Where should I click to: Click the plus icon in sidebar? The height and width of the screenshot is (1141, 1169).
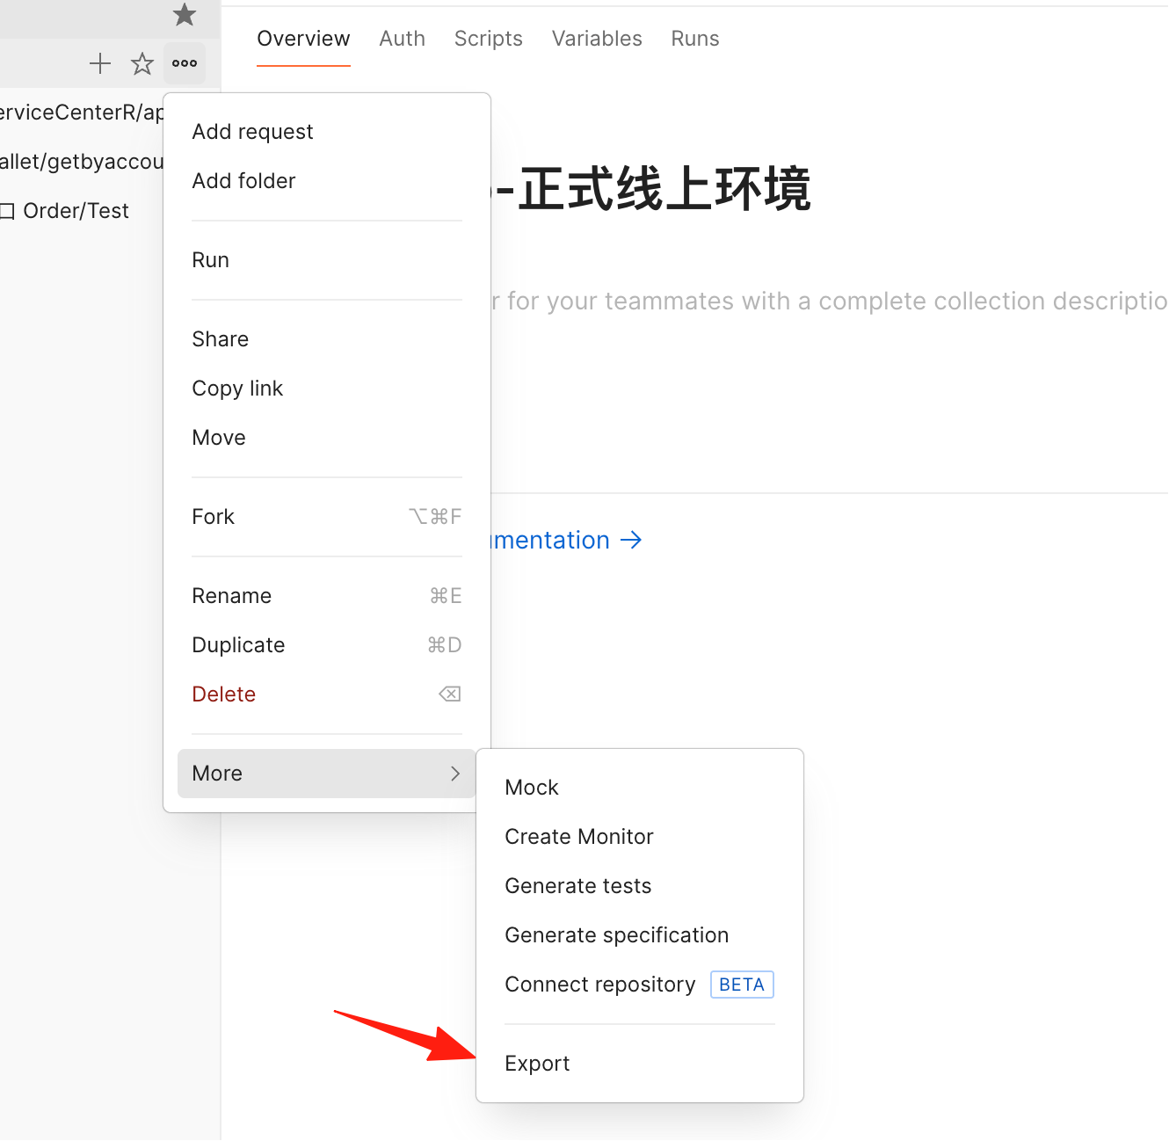(100, 63)
